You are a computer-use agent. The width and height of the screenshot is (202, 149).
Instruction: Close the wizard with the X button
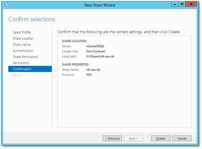point(191,4)
